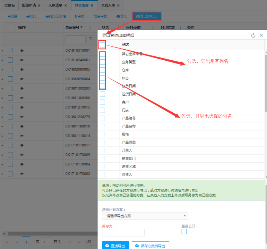Click the refresh icon in export dialog
Screen dimensions: 267x249
click(x=253, y=35)
